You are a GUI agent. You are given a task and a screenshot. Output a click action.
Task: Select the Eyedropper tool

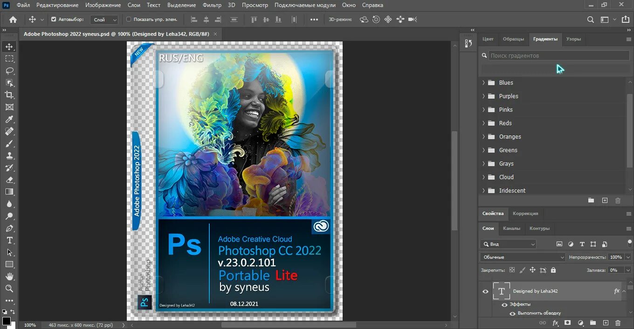click(9, 120)
